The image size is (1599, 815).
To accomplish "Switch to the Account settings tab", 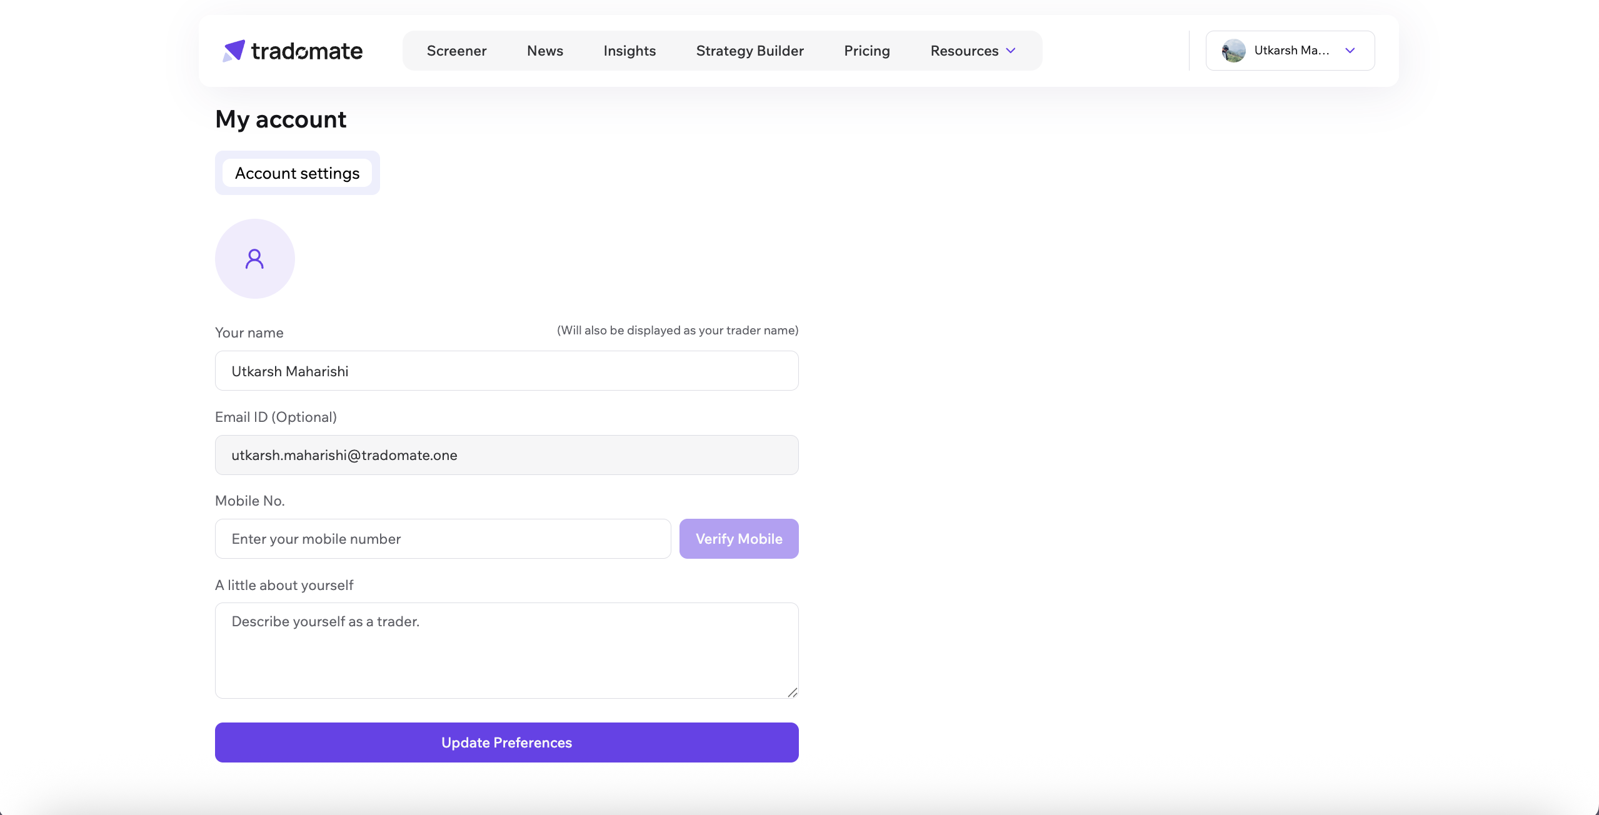I will pyautogui.click(x=297, y=172).
